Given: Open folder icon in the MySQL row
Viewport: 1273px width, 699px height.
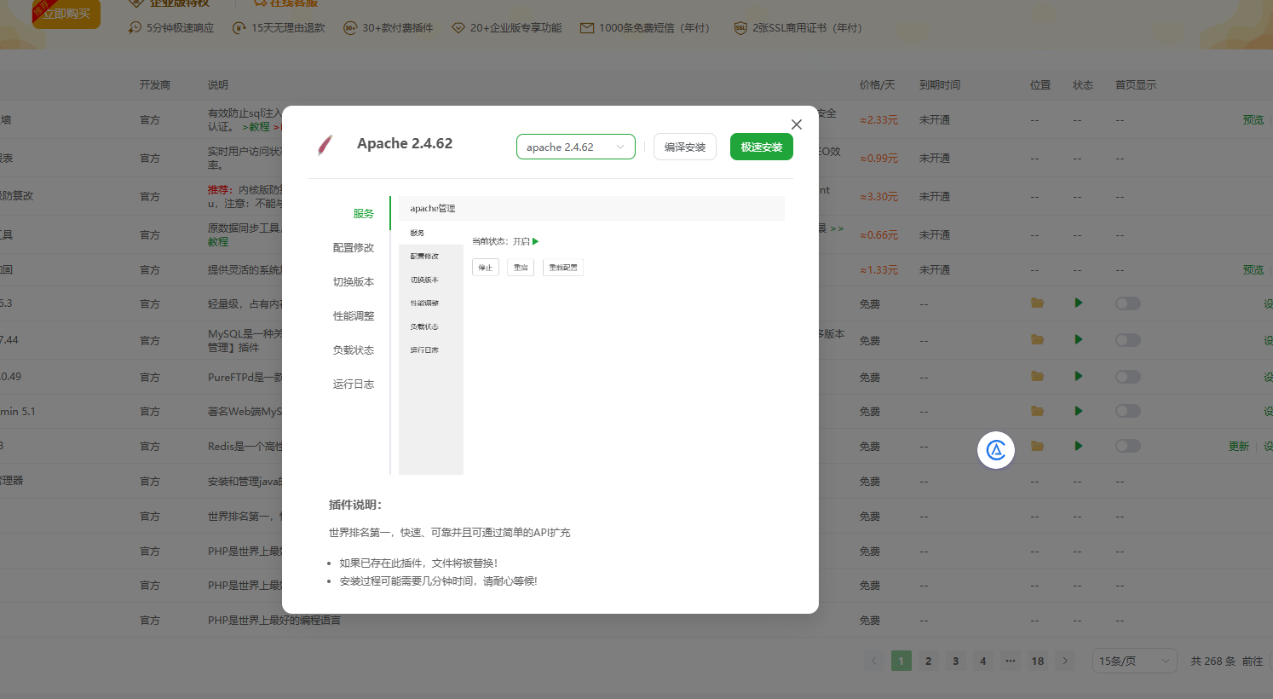Looking at the screenshot, I should click(1037, 339).
